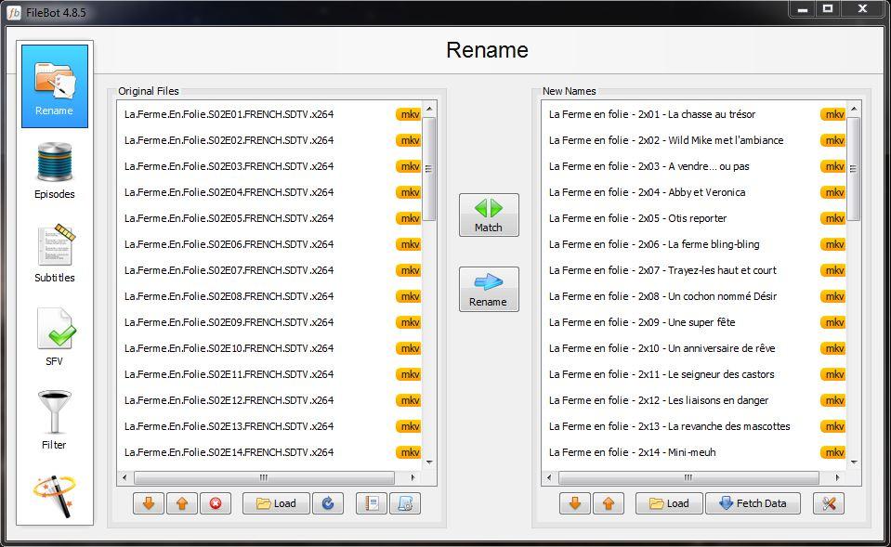This screenshot has width=891, height=547.
Task: Move new name up with the arrow button
Action: tap(609, 503)
